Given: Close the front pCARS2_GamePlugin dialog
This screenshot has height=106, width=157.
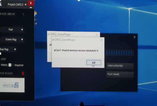Looking at the screenshot, I should [101, 40].
